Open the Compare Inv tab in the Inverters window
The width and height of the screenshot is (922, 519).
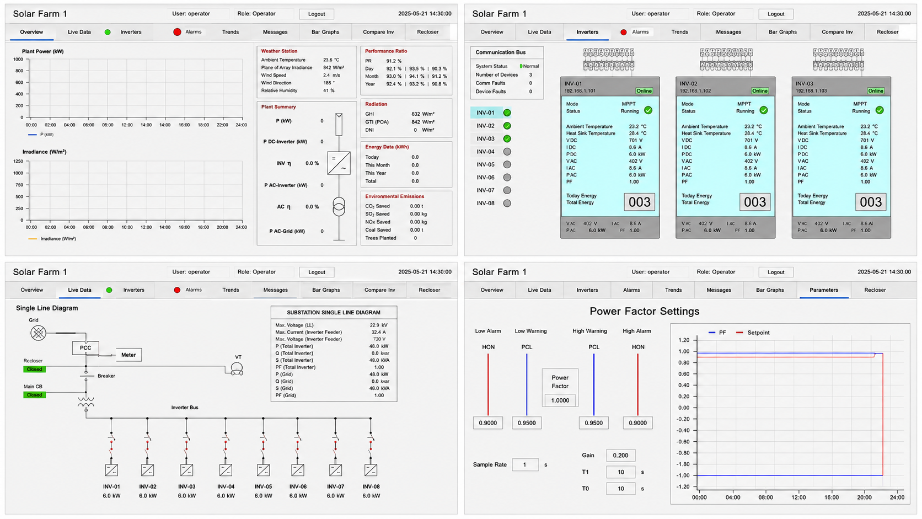pyautogui.click(x=837, y=32)
